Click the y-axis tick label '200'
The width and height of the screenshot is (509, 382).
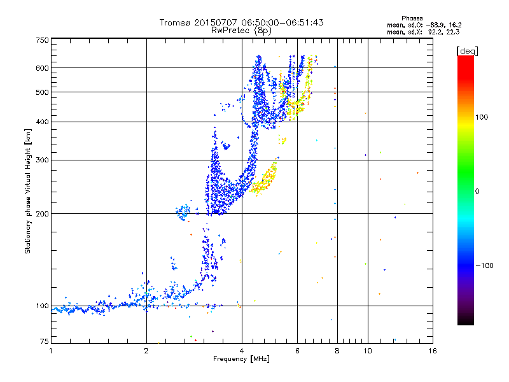(42, 214)
